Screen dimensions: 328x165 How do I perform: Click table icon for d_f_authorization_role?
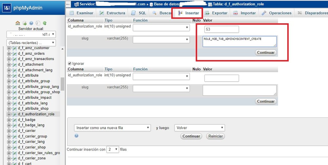pyautogui.click(x=15, y=114)
